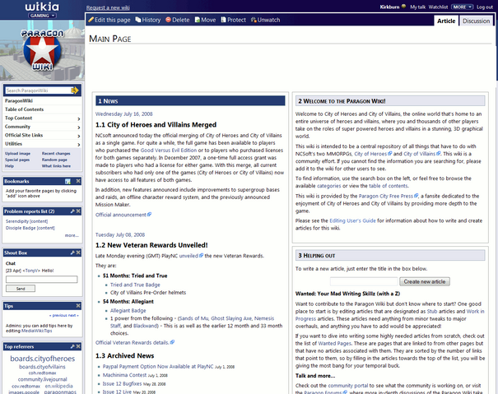The height and width of the screenshot is (394, 498).
Task: Open the MORE user menu dropdown
Action: (463, 7)
